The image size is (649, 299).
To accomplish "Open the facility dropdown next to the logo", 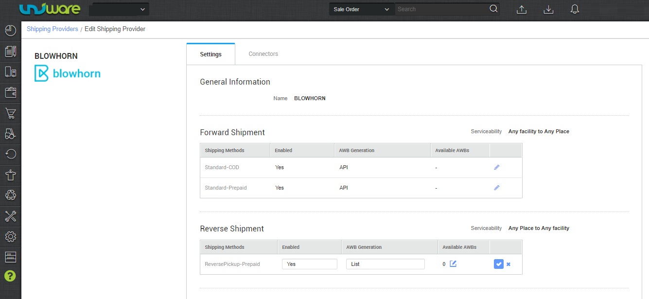I will [x=119, y=9].
